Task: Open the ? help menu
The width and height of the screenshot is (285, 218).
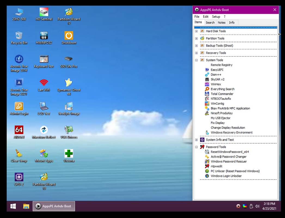Action: (225, 17)
